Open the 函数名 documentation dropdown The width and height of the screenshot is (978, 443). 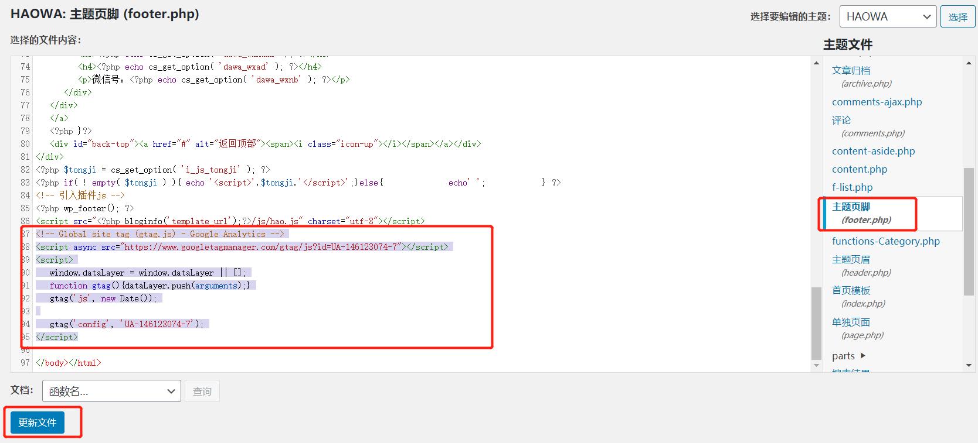point(111,391)
